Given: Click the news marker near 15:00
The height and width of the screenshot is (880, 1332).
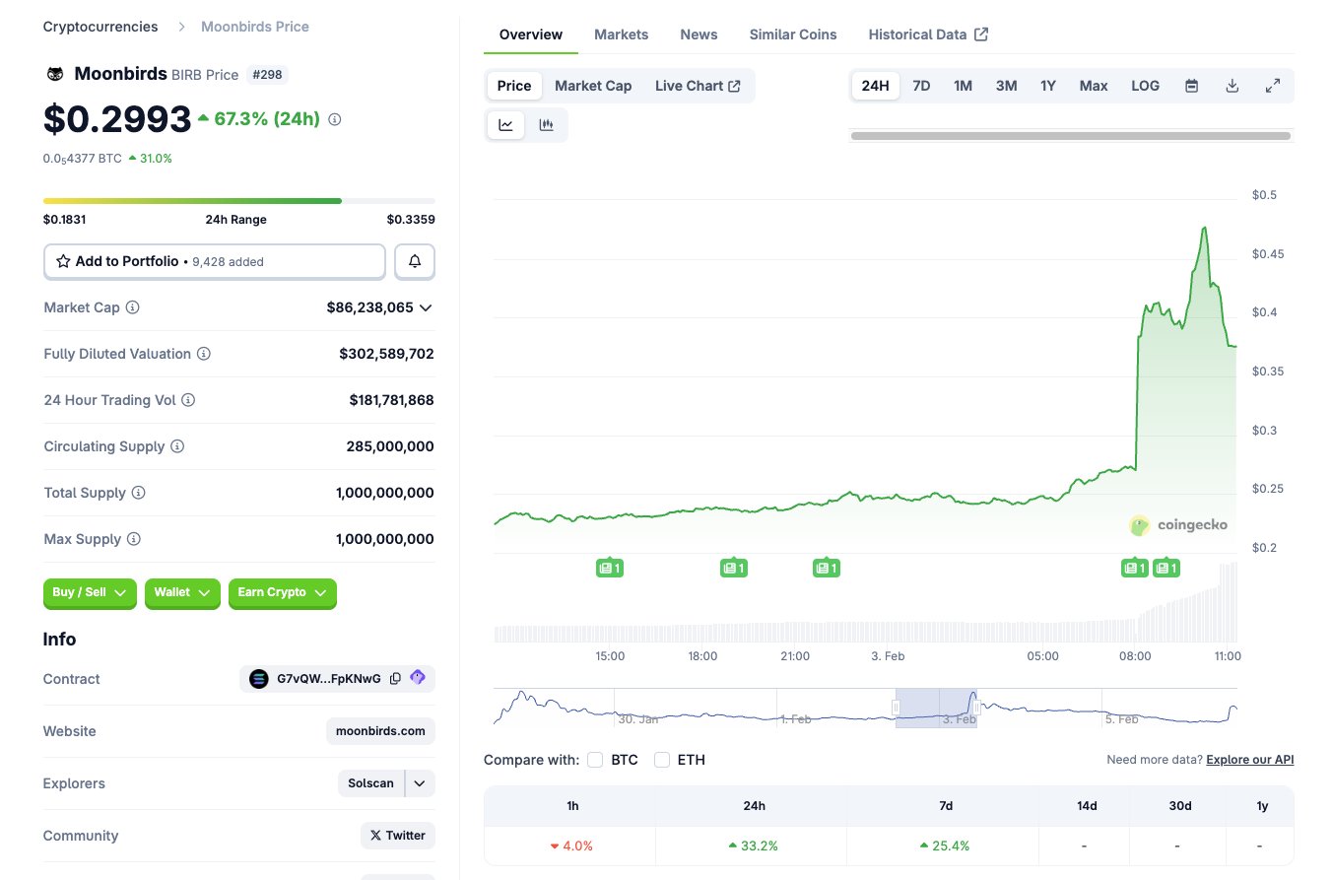Looking at the screenshot, I should pos(610,568).
